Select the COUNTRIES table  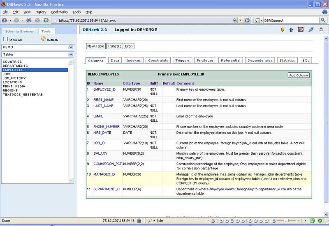click(x=12, y=62)
